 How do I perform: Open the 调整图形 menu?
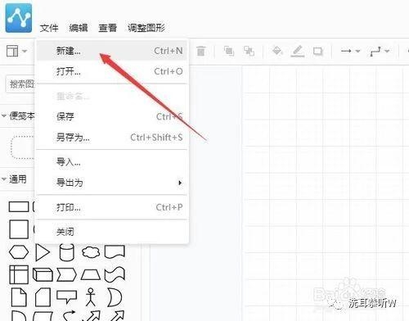(x=146, y=28)
